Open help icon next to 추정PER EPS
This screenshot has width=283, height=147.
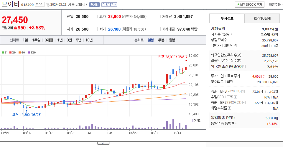pos(235,97)
